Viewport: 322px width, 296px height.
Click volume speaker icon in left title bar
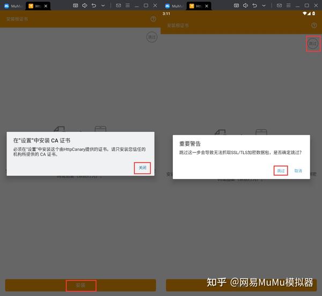point(84,5)
